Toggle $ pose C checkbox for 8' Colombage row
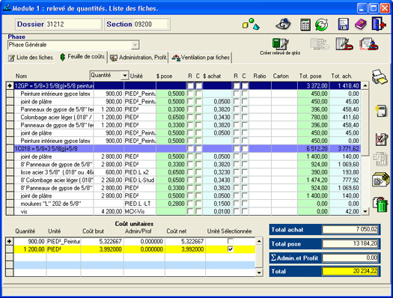The height and width of the screenshot is (298, 393). pyautogui.click(x=198, y=180)
